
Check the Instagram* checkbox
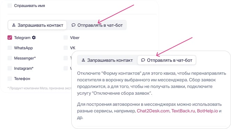coord(10,68)
